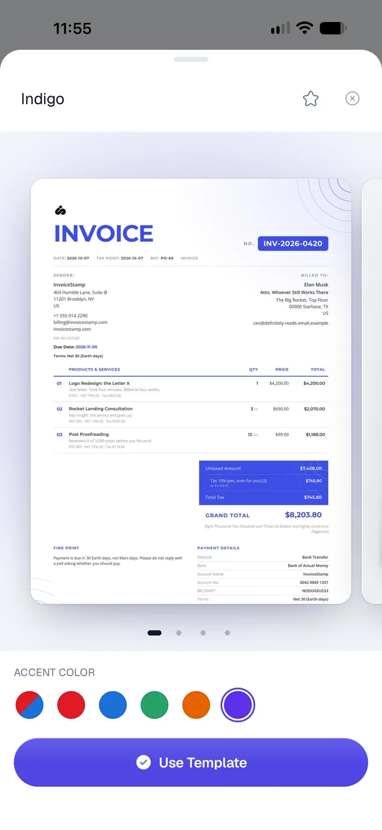Image resolution: width=382 pixels, height=830 pixels.
Task: Select the indigo purple accent color
Action: 238,705
